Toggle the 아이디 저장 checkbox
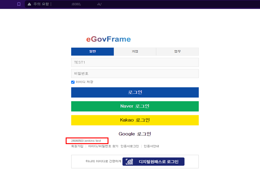 pos(73,82)
